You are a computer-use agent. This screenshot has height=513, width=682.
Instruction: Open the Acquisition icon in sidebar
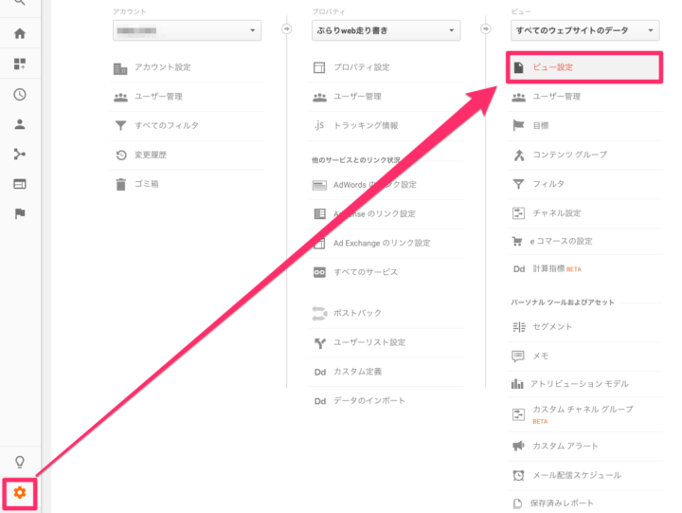(19, 155)
